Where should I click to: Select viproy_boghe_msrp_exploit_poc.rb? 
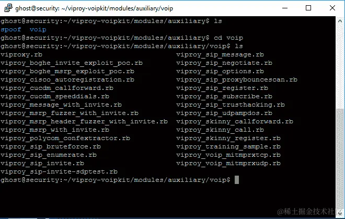point(67,71)
